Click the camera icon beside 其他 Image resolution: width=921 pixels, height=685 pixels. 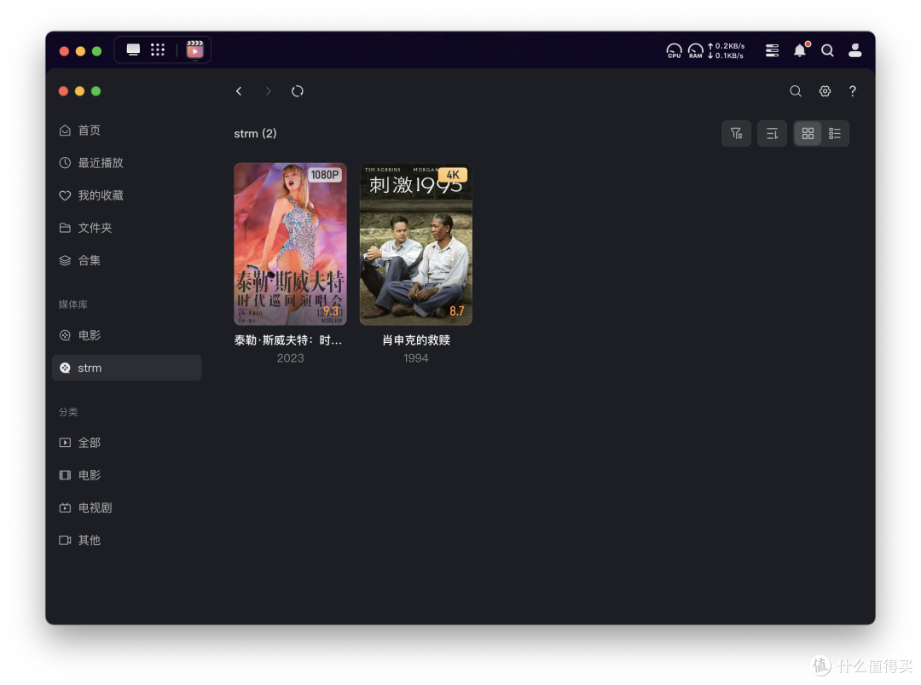click(x=65, y=540)
